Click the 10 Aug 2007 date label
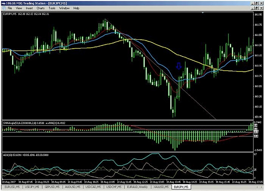 [8, 182]
